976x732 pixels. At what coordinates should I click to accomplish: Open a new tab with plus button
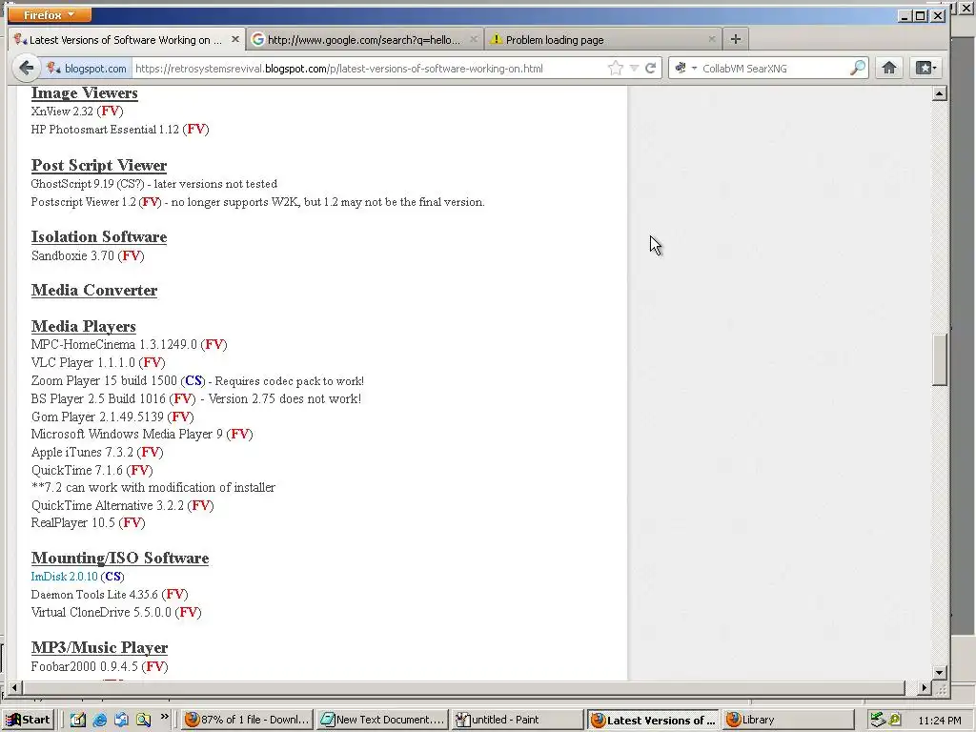point(736,39)
